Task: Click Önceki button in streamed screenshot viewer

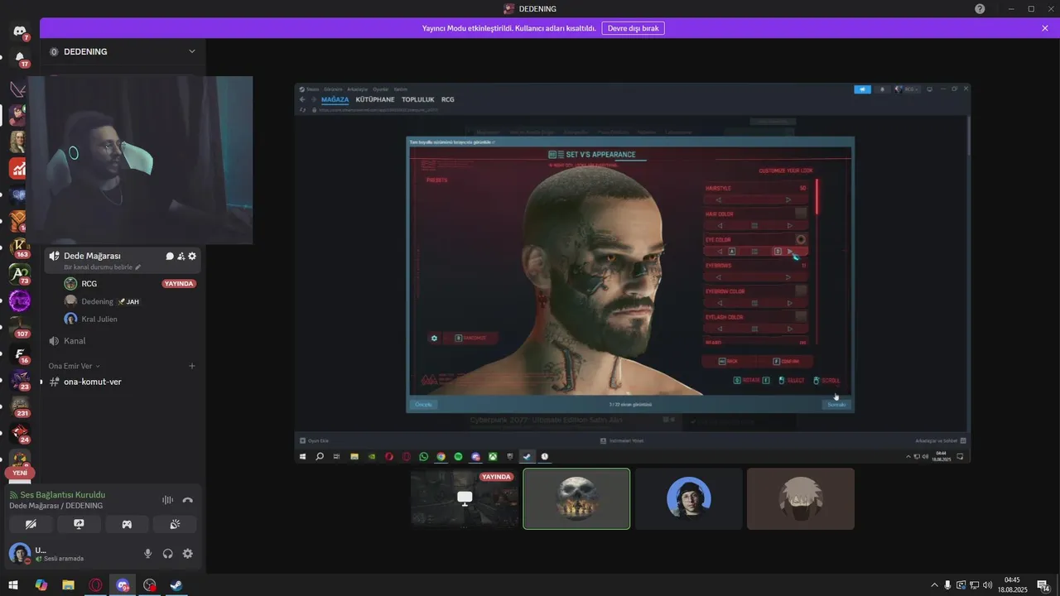Action: [x=424, y=404]
